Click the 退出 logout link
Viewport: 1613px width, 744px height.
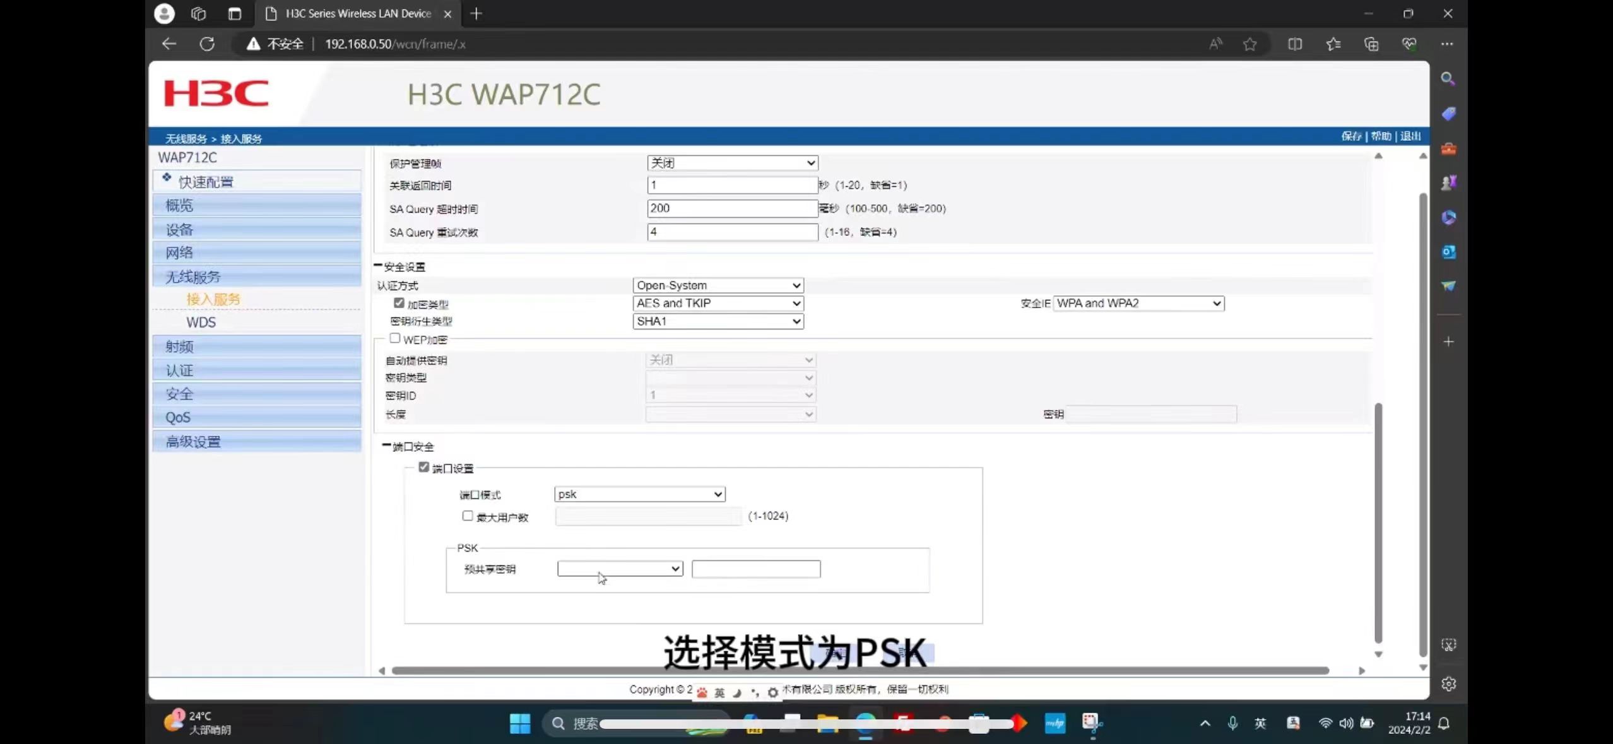pyautogui.click(x=1410, y=136)
